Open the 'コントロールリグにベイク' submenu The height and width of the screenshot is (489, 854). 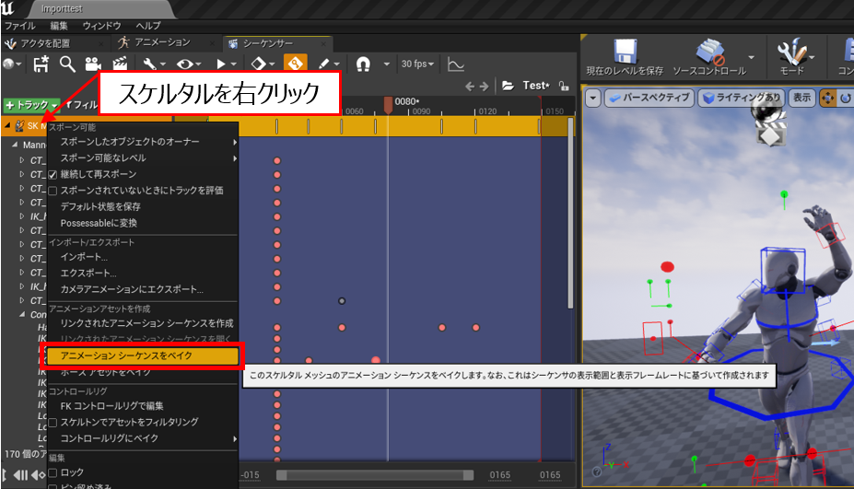[x=143, y=438]
